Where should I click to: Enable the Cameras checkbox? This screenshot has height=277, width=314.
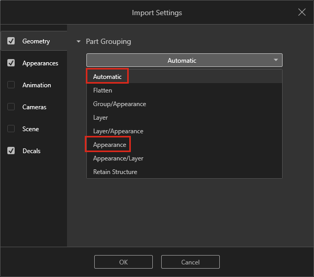click(x=11, y=107)
